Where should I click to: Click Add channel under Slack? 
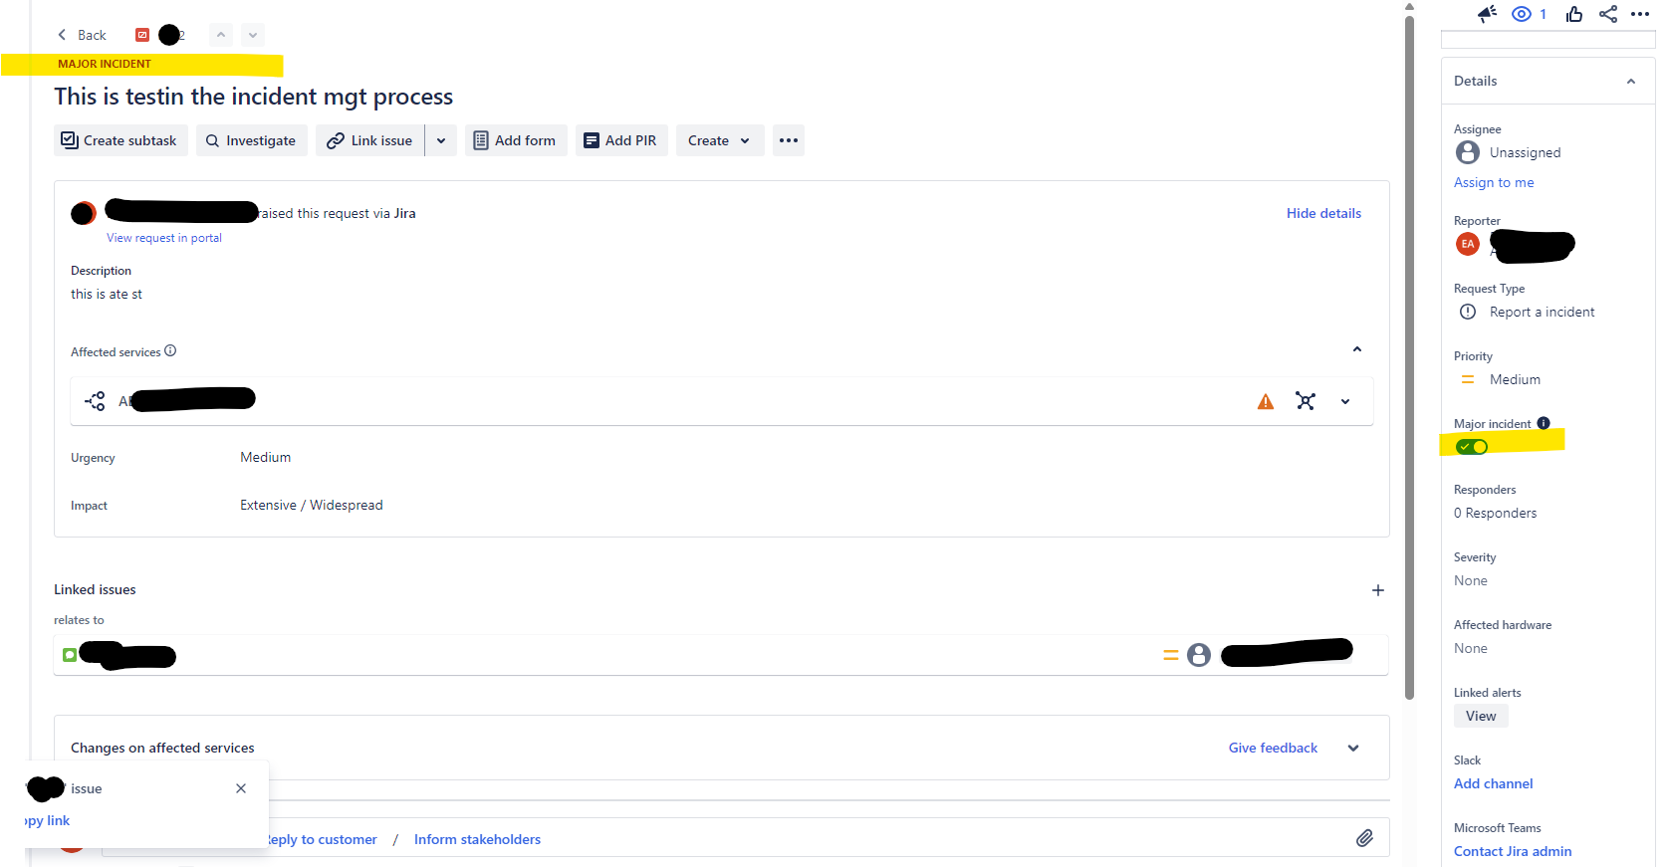(1493, 783)
